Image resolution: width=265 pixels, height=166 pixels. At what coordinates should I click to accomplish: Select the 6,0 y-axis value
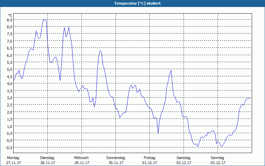pos(9,55)
